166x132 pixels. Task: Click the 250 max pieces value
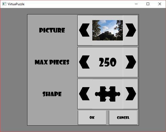coord(108,62)
